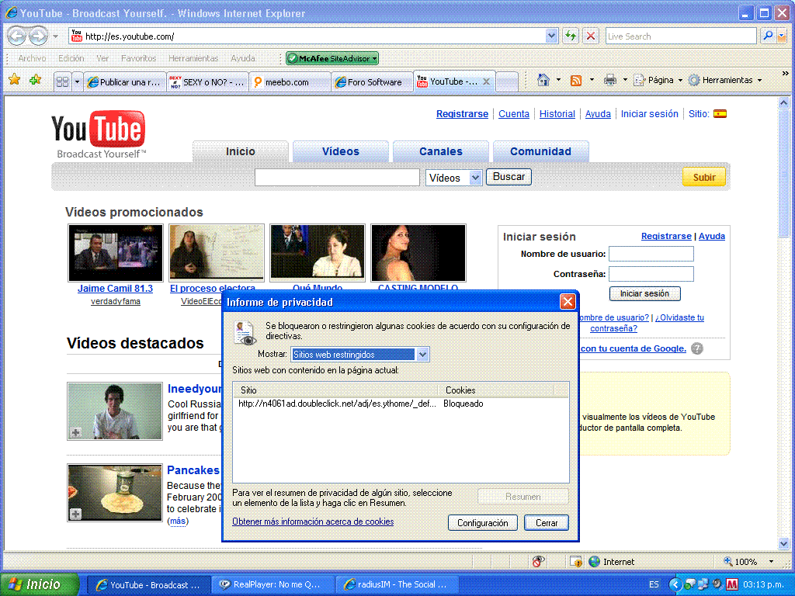
Task: Click the YouTube logo
Action: (x=98, y=134)
